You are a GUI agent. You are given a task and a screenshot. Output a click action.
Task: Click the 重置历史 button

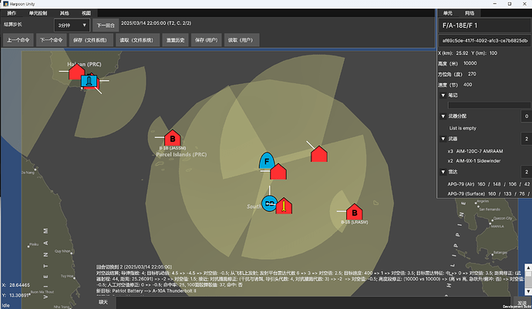coord(176,40)
